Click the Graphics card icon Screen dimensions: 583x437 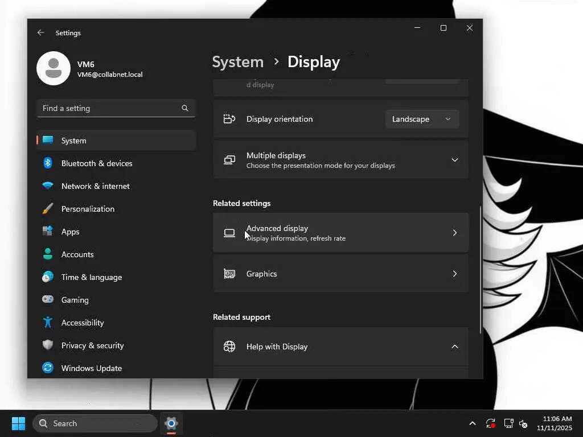pyautogui.click(x=229, y=274)
